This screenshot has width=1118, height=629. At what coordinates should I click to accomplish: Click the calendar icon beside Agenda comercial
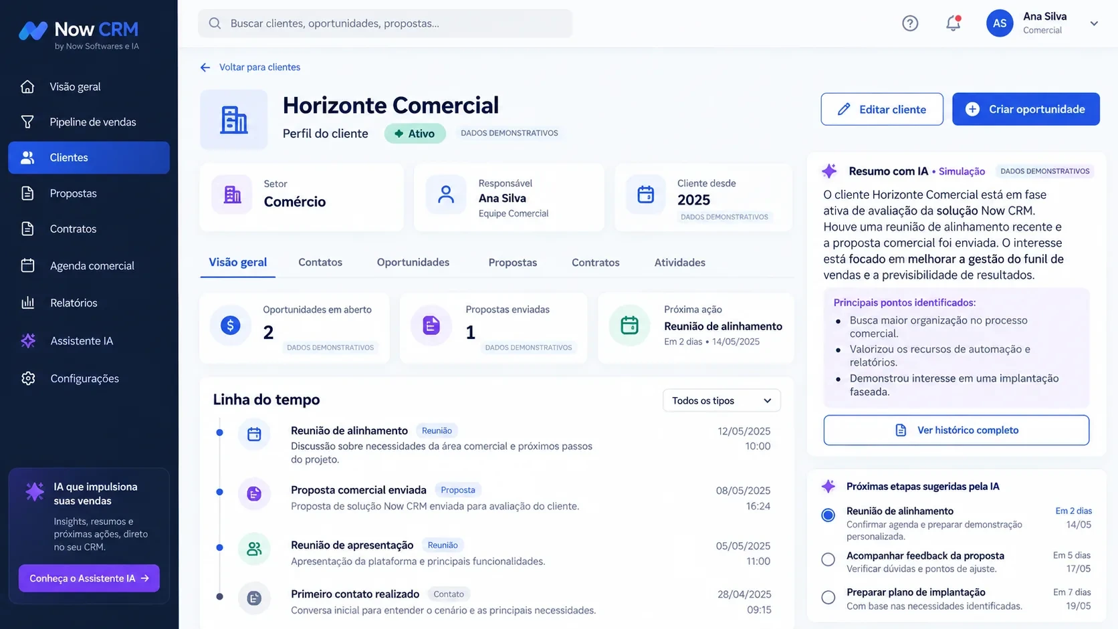(27, 265)
